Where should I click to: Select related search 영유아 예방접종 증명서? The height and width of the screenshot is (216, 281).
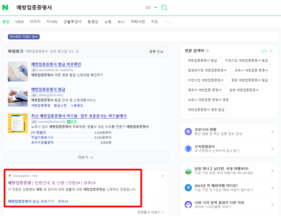(204, 90)
